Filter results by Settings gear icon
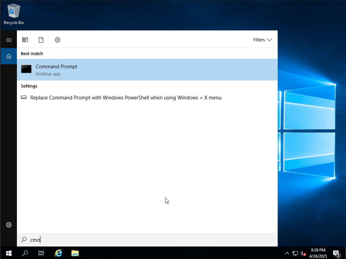The width and height of the screenshot is (346, 259). click(57, 40)
